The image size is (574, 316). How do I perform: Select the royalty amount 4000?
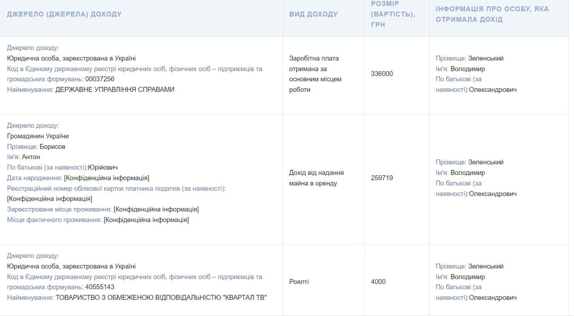[x=378, y=282]
